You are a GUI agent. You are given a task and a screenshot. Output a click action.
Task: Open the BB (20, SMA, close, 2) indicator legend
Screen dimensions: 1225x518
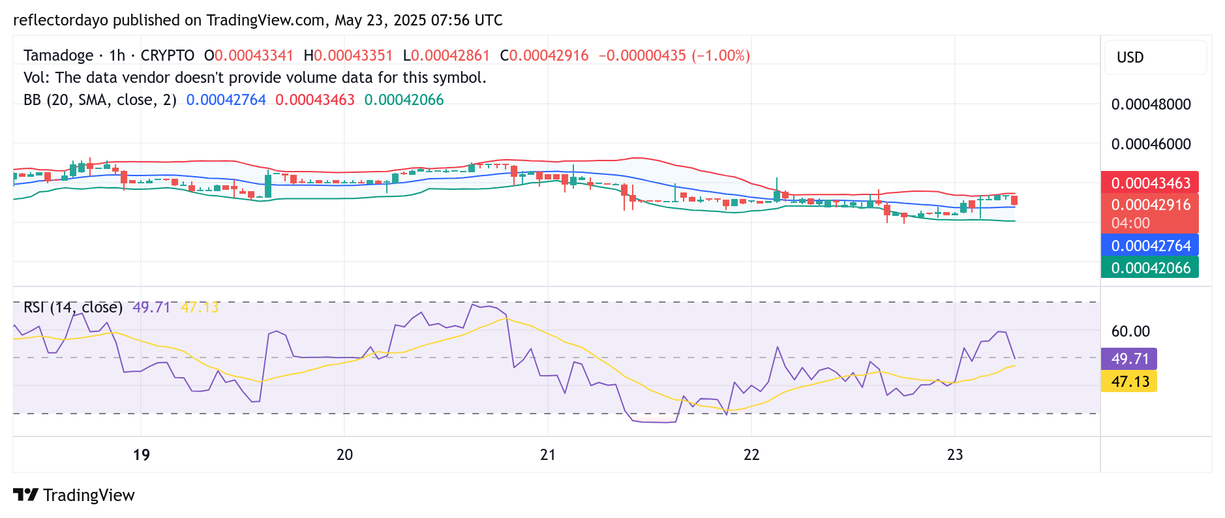(x=100, y=100)
